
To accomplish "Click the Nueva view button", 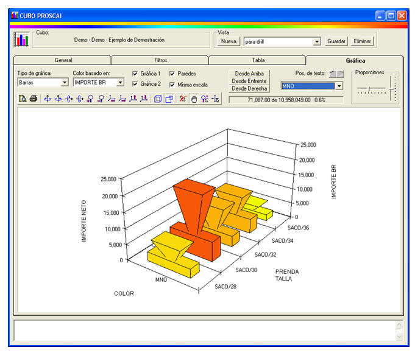I will pos(229,41).
